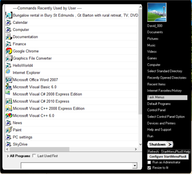This screenshot has width=192, height=174.
Task: Click the Computer shortcut icon in the list
Action: (9, 30)
